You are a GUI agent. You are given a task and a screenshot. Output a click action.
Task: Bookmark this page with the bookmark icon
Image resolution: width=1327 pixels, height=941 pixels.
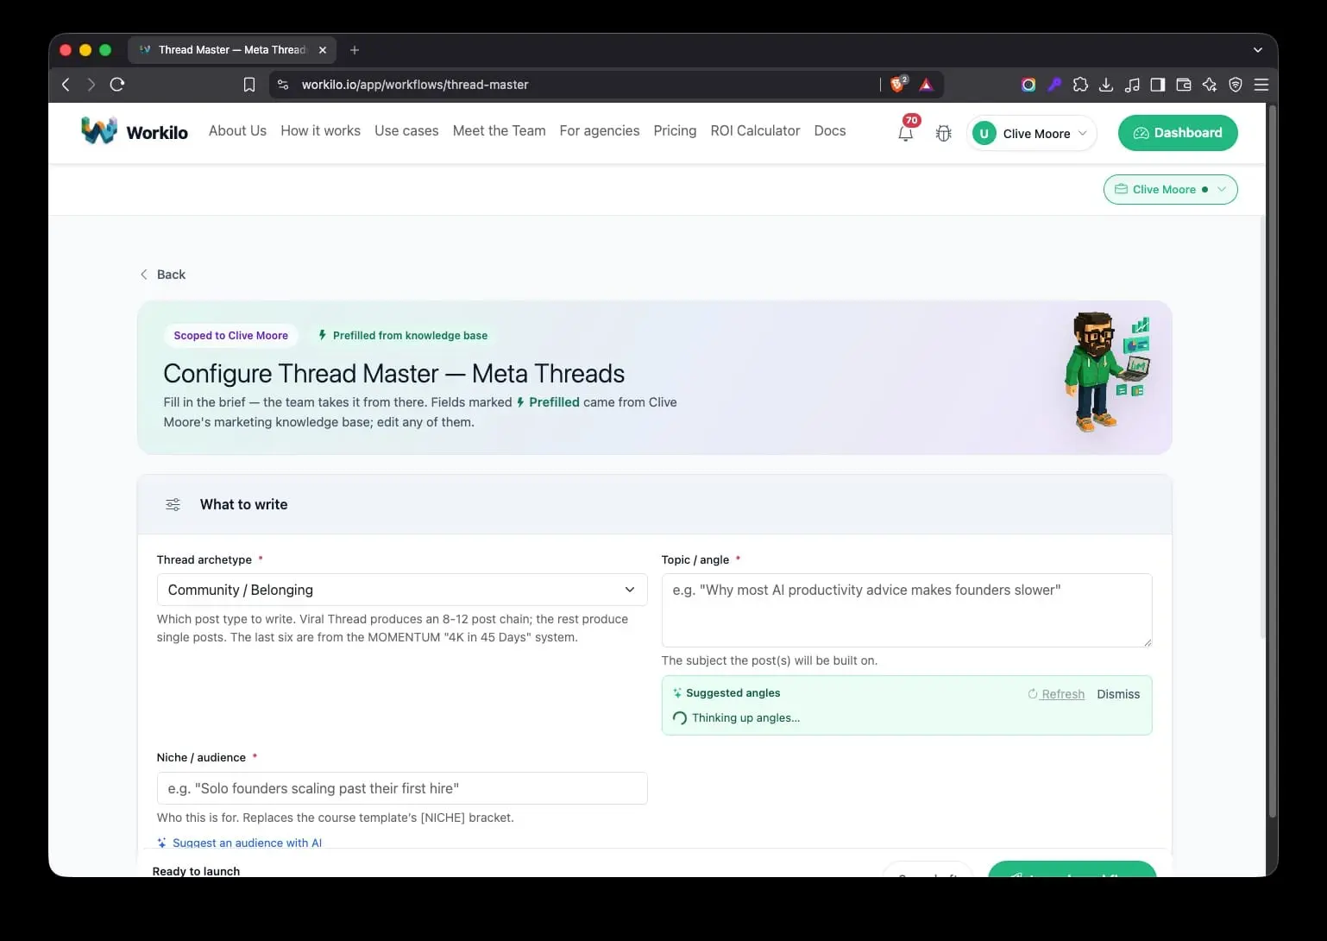coord(249,85)
